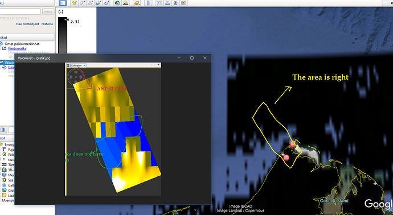The height and width of the screenshot is (215, 393).
Task: Activate the ruler measurement tool
Action: (x=148, y=3)
